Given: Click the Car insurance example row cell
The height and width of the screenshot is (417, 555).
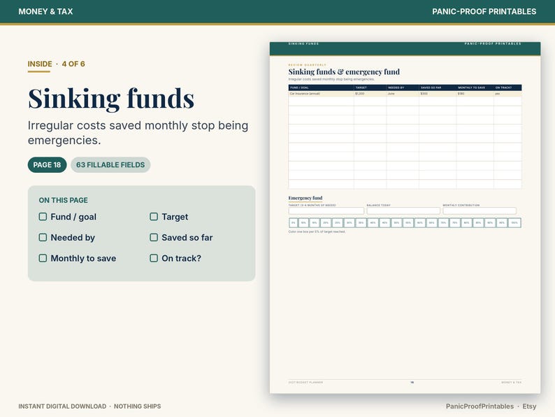Looking at the screenshot, I should [x=321, y=94].
